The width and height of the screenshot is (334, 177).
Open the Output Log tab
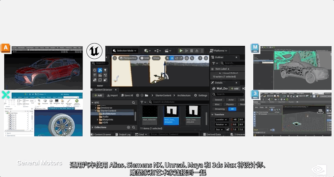coord(122,134)
